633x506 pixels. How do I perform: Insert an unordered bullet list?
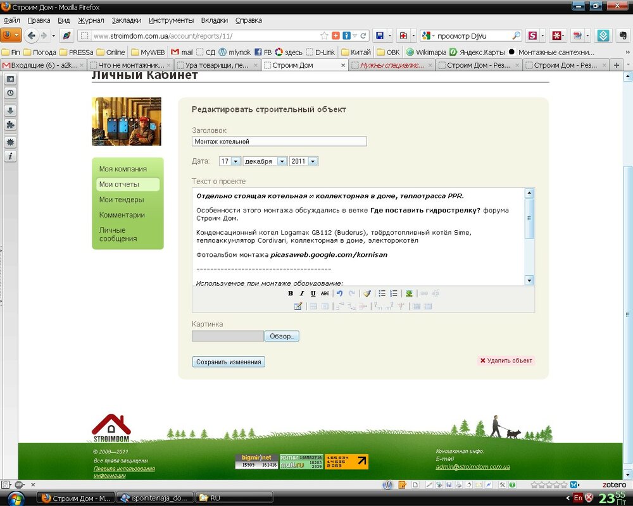382,293
